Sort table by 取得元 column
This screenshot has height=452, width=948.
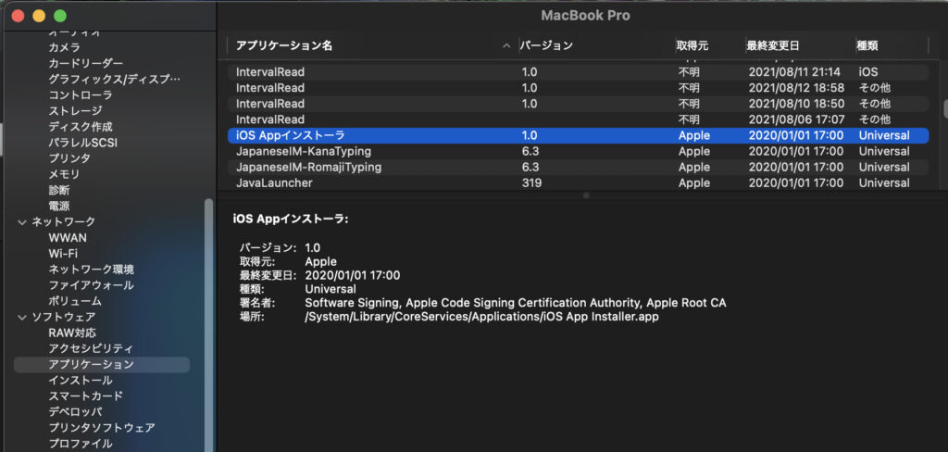(x=692, y=45)
